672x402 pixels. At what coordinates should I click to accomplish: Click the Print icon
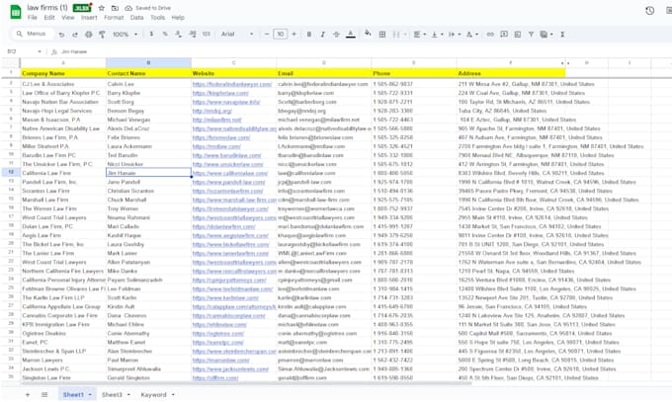coord(88,35)
